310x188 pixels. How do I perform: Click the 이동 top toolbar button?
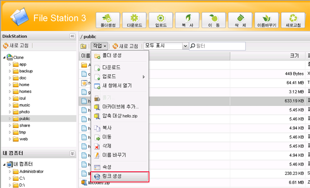214,20
